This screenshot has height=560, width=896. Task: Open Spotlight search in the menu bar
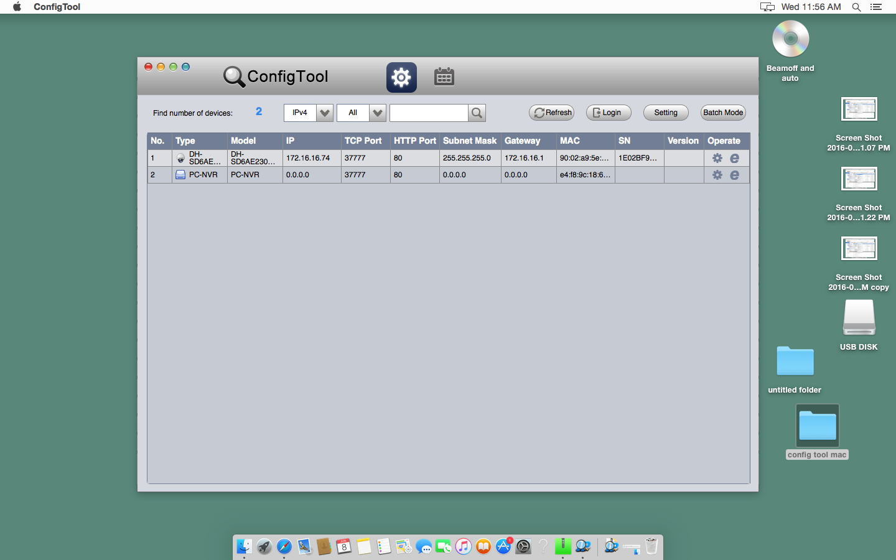click(856, 7)
